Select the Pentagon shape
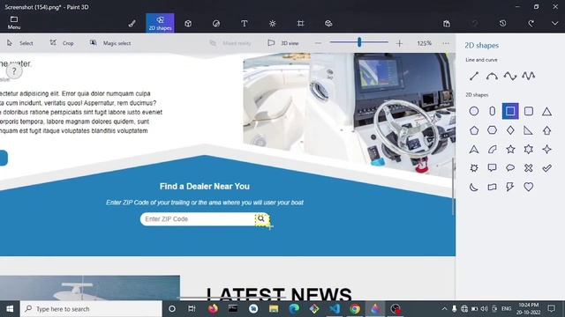Viewport: 565px width, 317px height. tap(474, 130)
